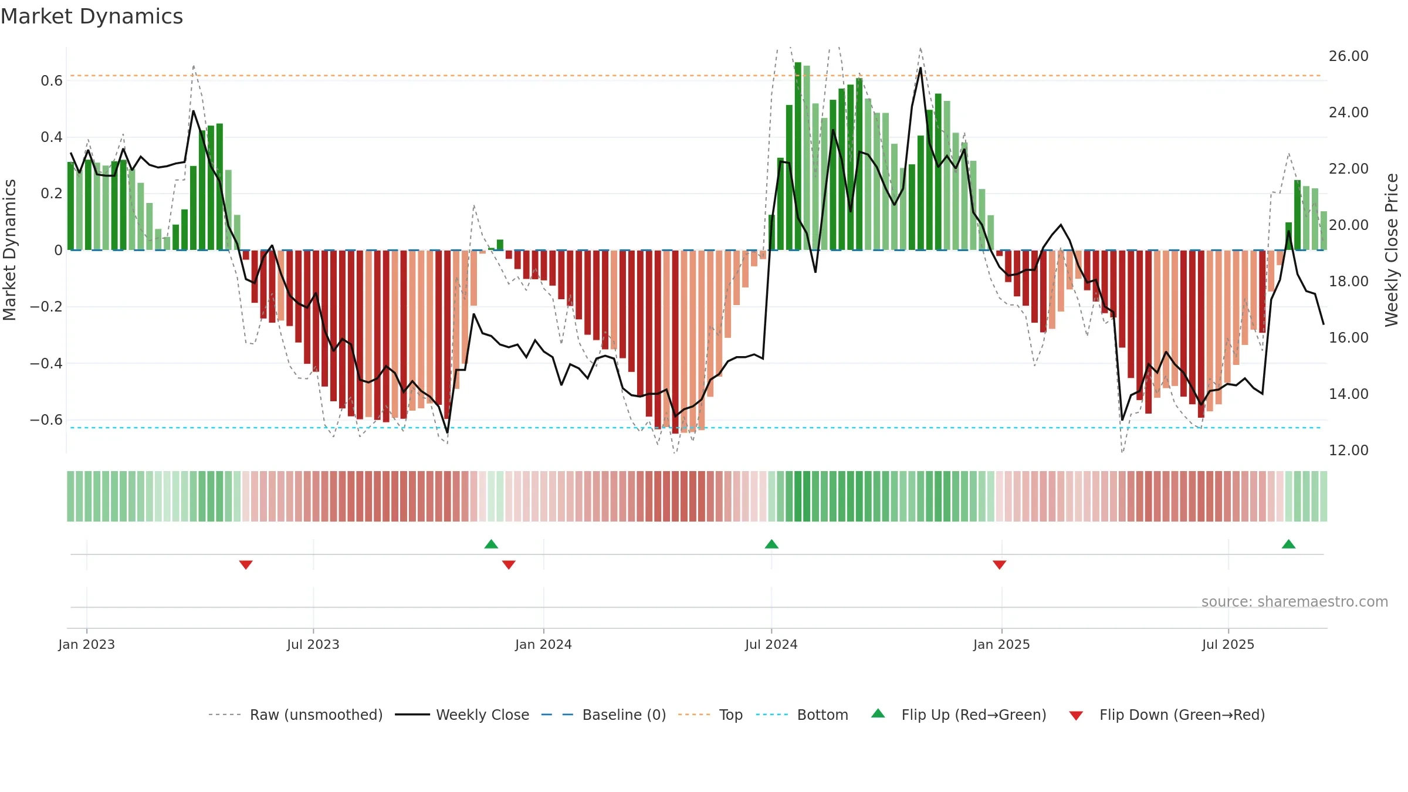Click the 18.00 price axis label
The width and height of the screenshot is (1408, 792).
(1349, 282)
